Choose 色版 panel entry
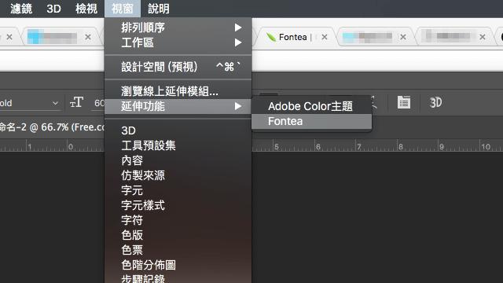The height and width of the screenshot is (283, 503). 178,235
